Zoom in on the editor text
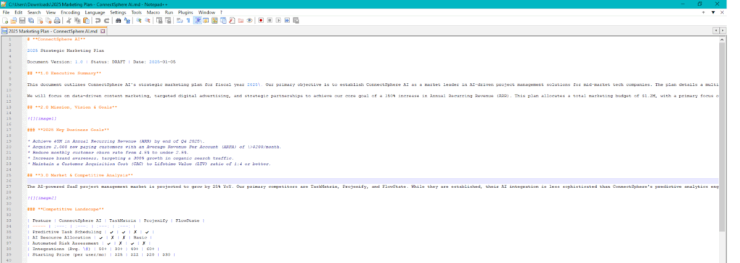This screenshot has height=263, width=740. click(x=138, y=21)
